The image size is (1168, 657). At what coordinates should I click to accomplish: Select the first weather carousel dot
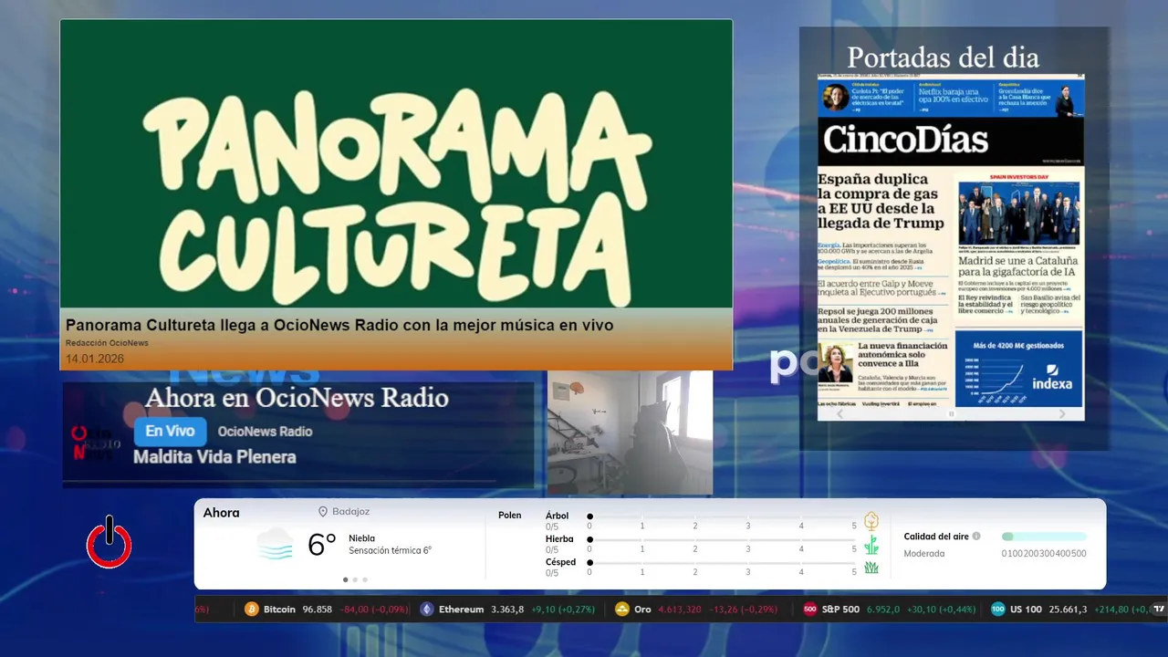click(345, 579)
